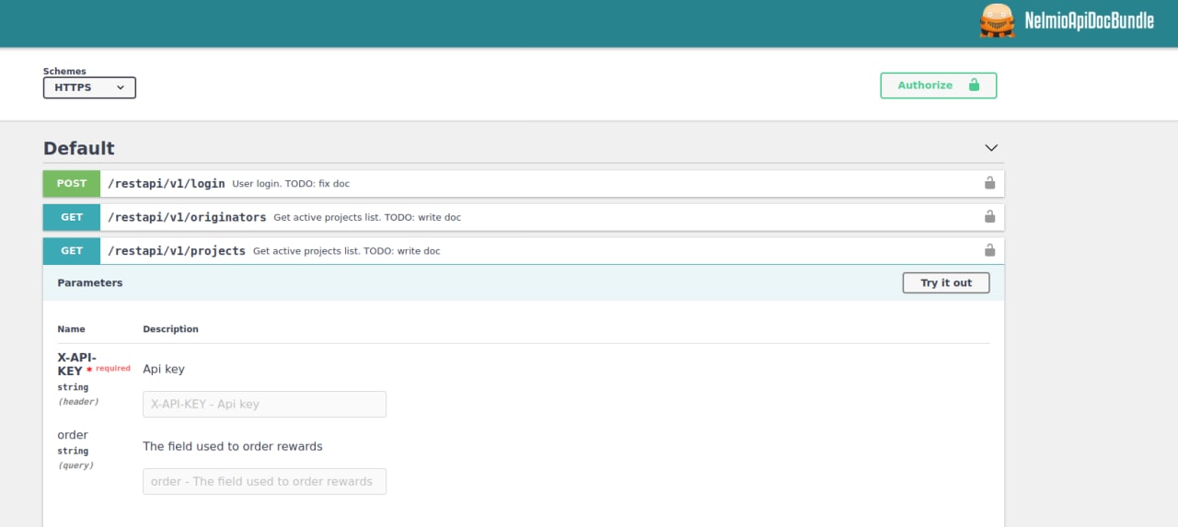Click 'User login. TODO: fix doc' text

tap(291, 184)
